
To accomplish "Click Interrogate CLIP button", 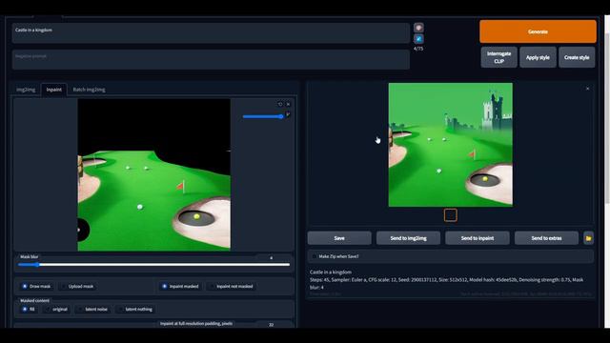I will (498, 57).
